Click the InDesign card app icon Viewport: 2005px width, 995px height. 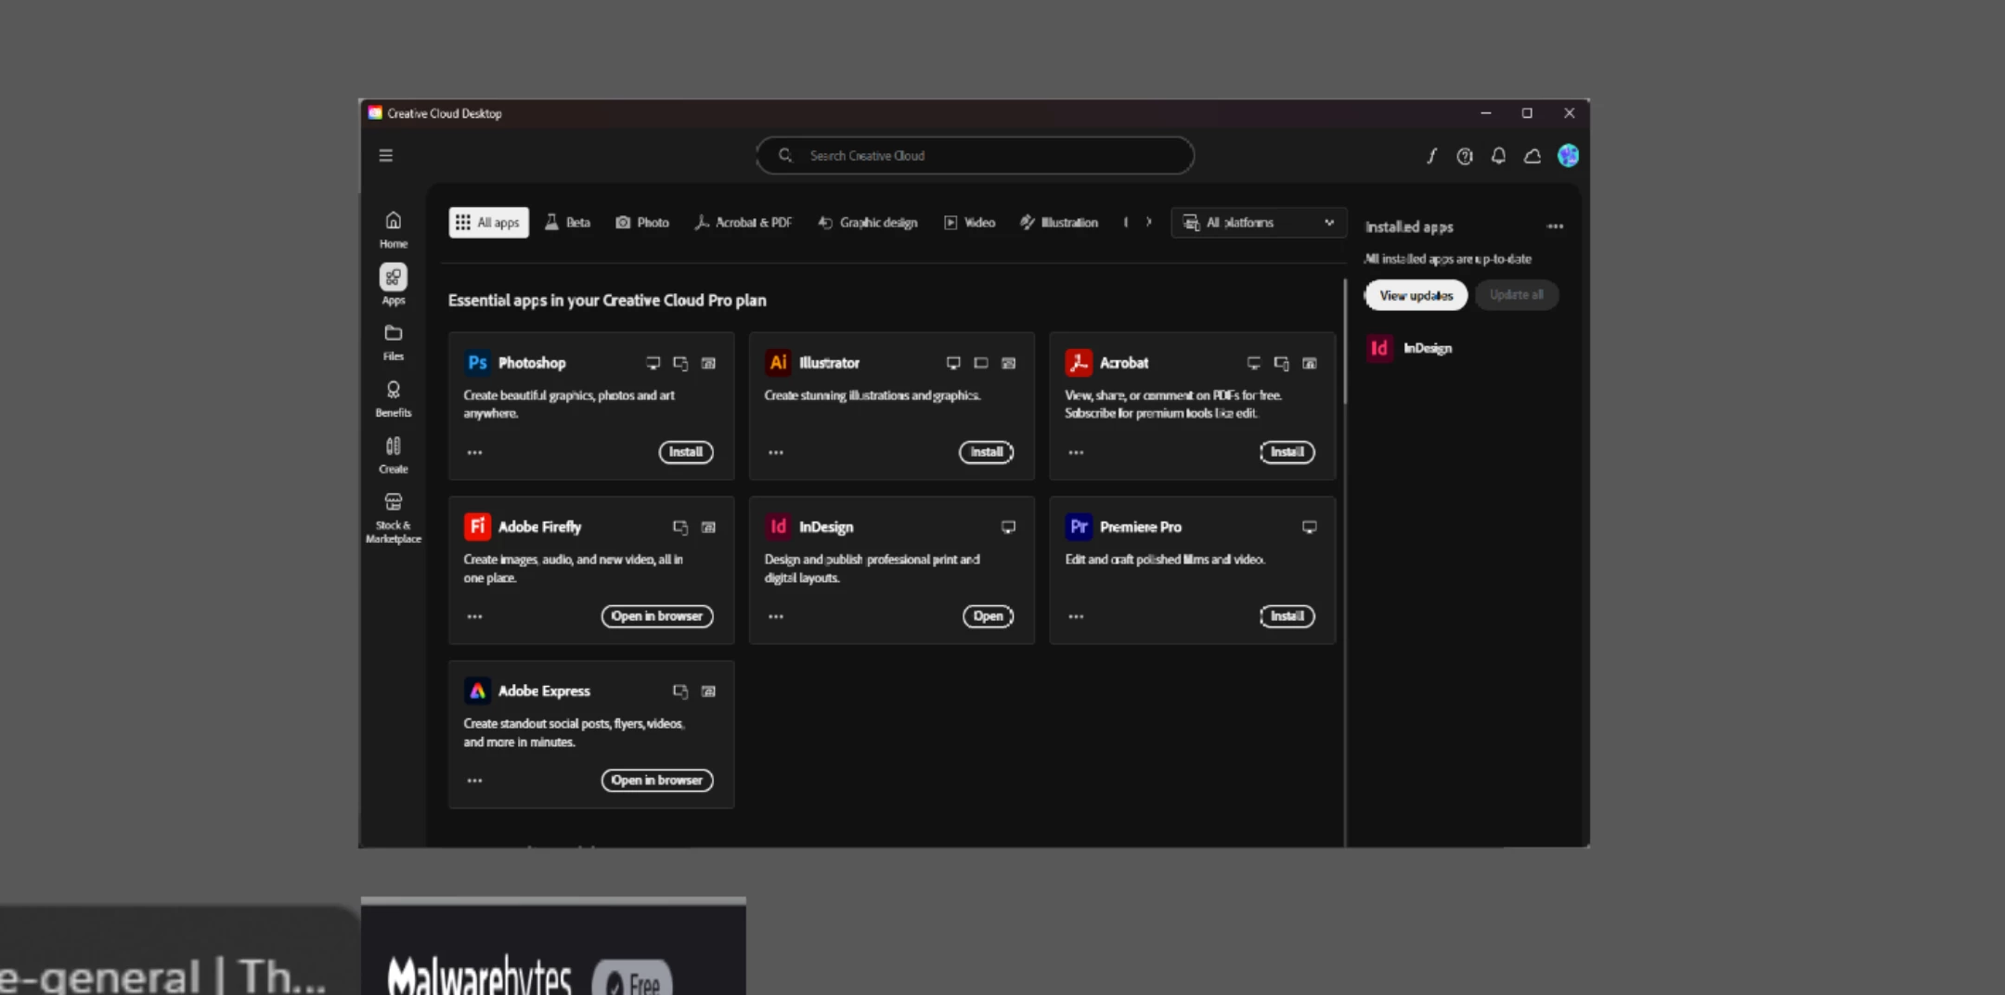[778, 527]
